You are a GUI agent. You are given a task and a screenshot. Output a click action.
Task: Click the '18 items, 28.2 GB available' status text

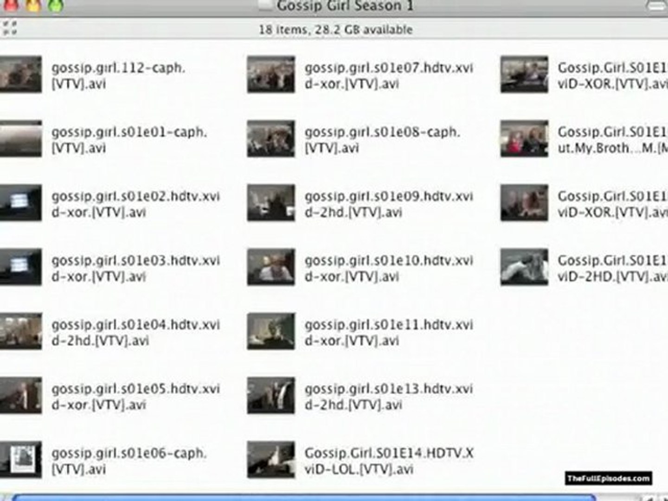click(335, 30)
